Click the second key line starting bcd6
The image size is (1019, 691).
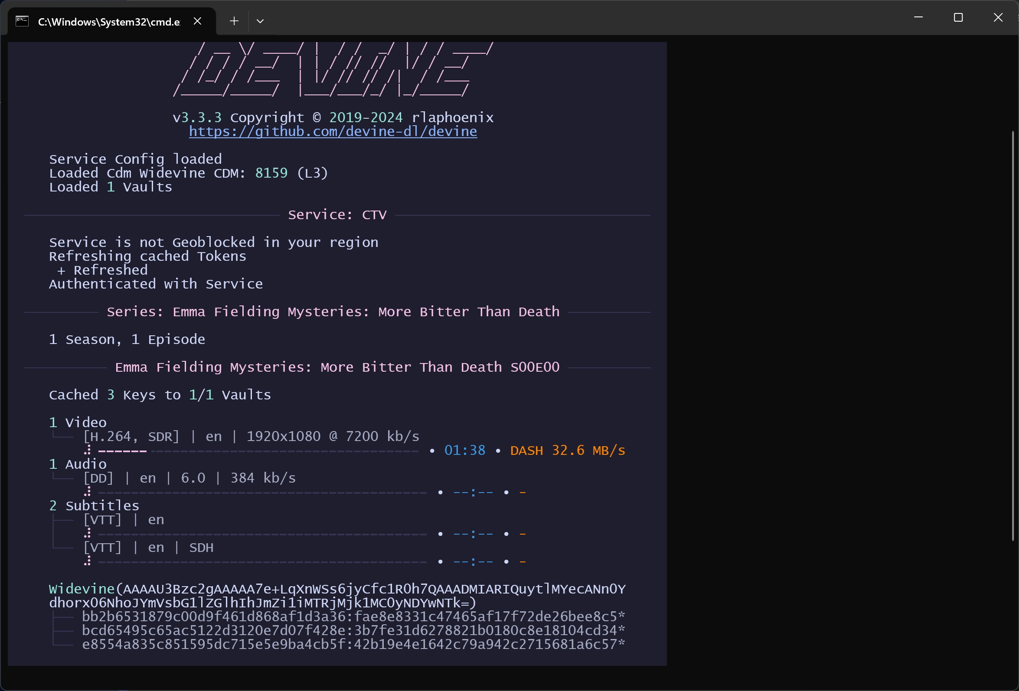click(353, 630)
